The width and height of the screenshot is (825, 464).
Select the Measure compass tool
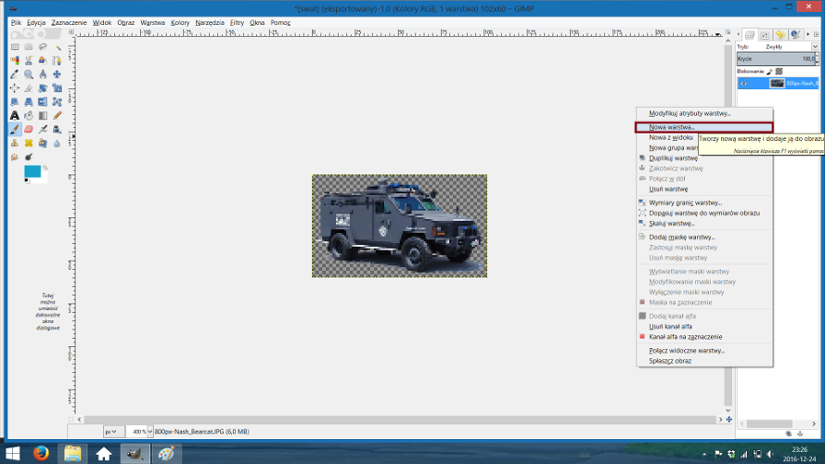(x=43, y=73)
